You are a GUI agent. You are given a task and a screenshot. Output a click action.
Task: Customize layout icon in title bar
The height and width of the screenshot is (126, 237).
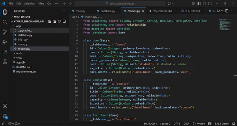click(193, 3)
